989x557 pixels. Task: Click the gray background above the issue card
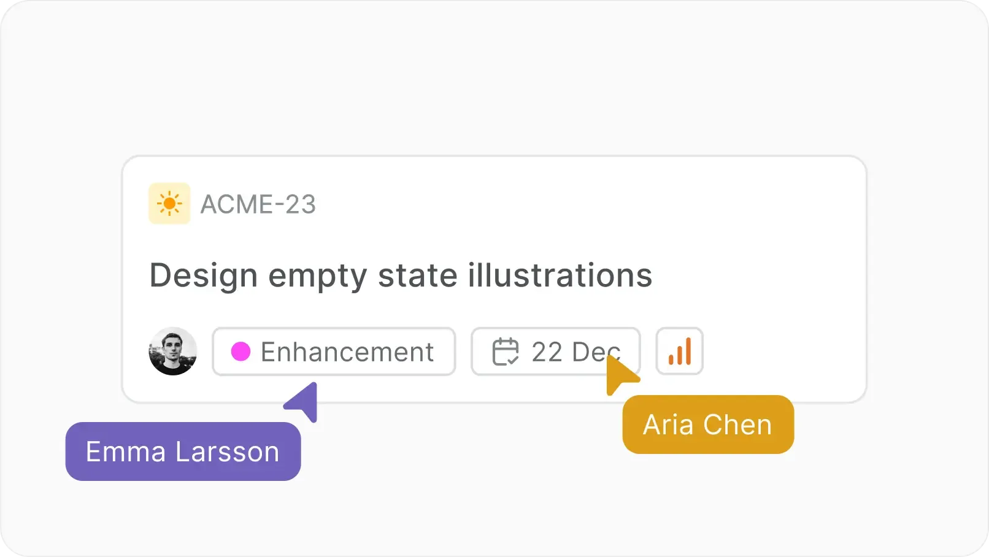click(491, 80)
